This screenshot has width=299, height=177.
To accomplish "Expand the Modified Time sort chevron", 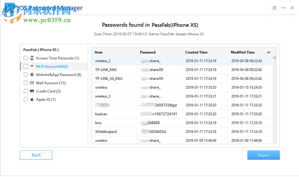I will point(268,52).
